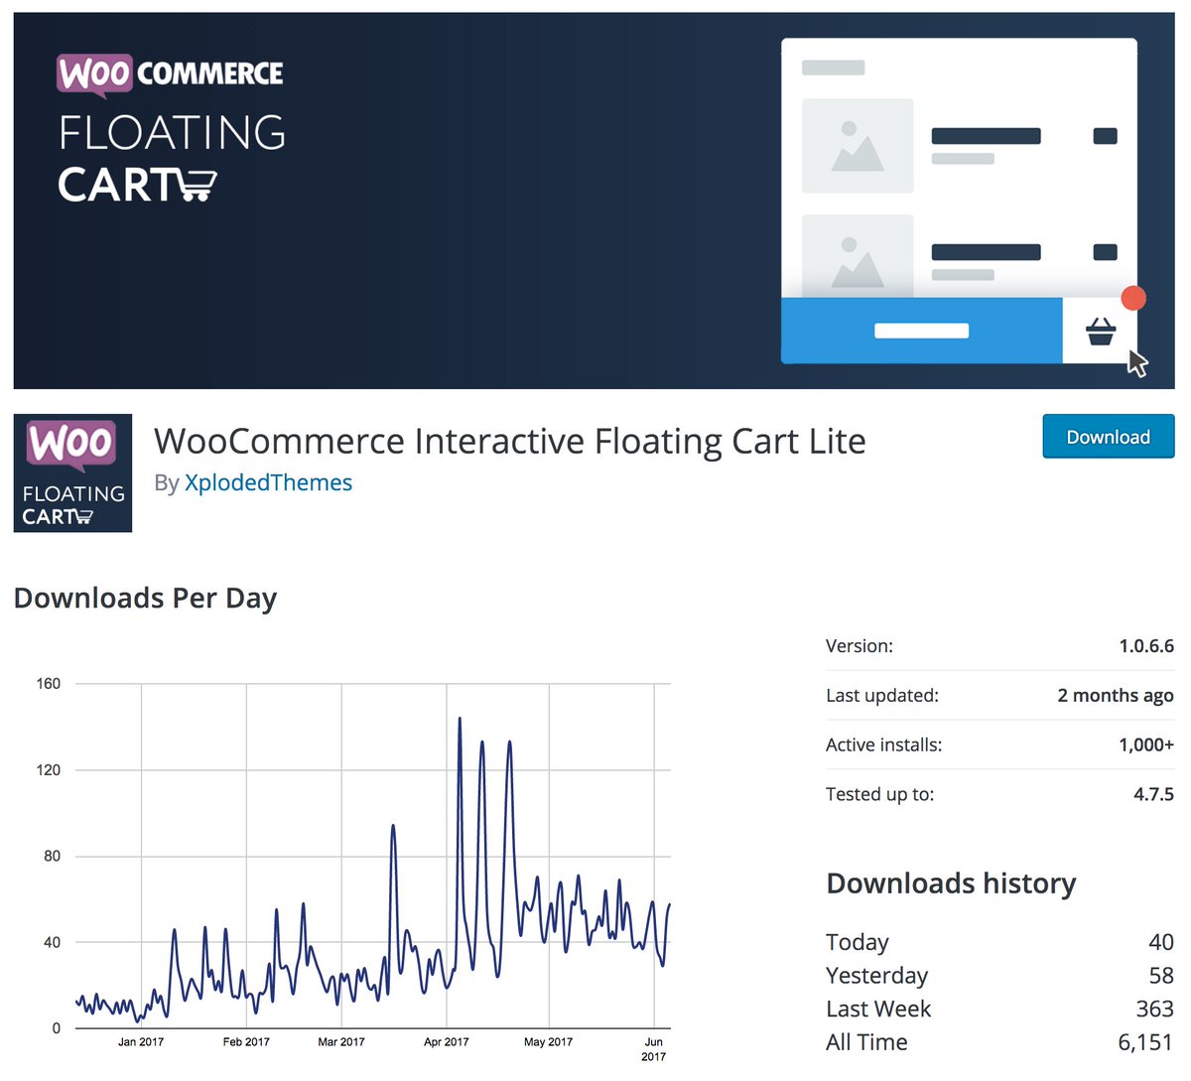Click the WooCommerce logo in the banner
Viewport: 1191px width, 1081px height.
tap(170, 74)
